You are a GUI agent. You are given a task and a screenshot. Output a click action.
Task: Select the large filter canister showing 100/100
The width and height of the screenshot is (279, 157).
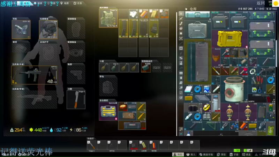click(x=234, y=89)
